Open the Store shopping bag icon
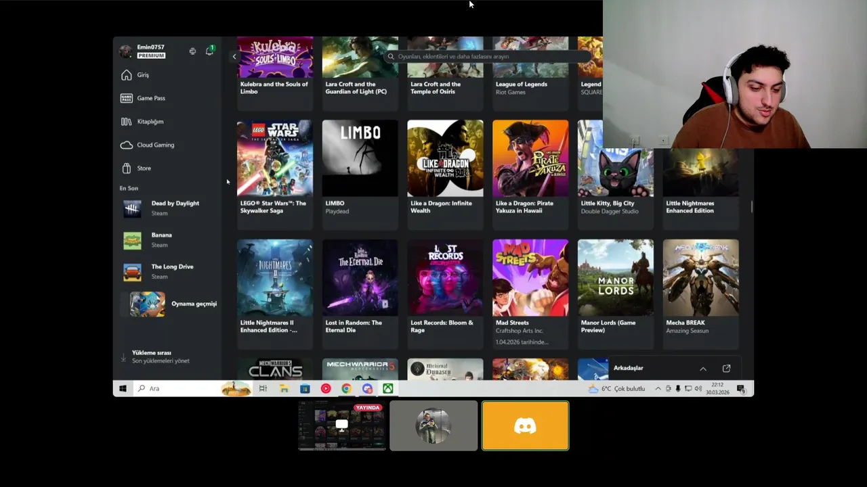The width and height of the screenshot is (867, 487). [126, 168]
